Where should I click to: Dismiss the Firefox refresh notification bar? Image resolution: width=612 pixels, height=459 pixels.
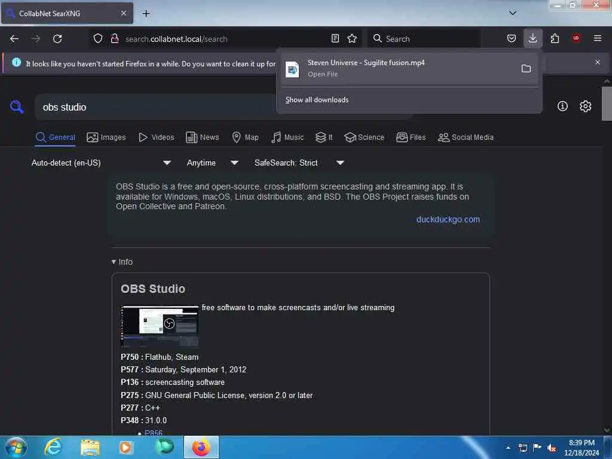pyautogui.click(x=598, y=62)
